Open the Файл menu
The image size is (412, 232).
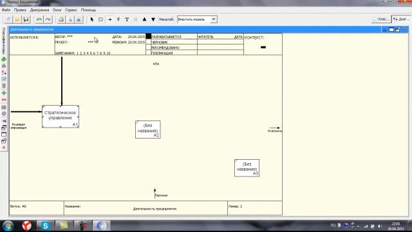coord(6,10)
